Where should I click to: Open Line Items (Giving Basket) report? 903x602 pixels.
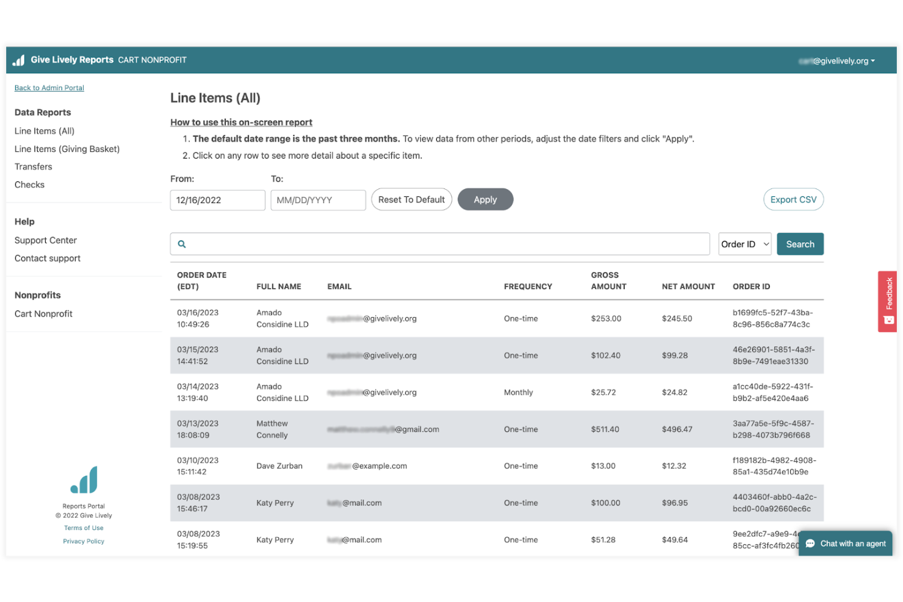click(67, 149)
